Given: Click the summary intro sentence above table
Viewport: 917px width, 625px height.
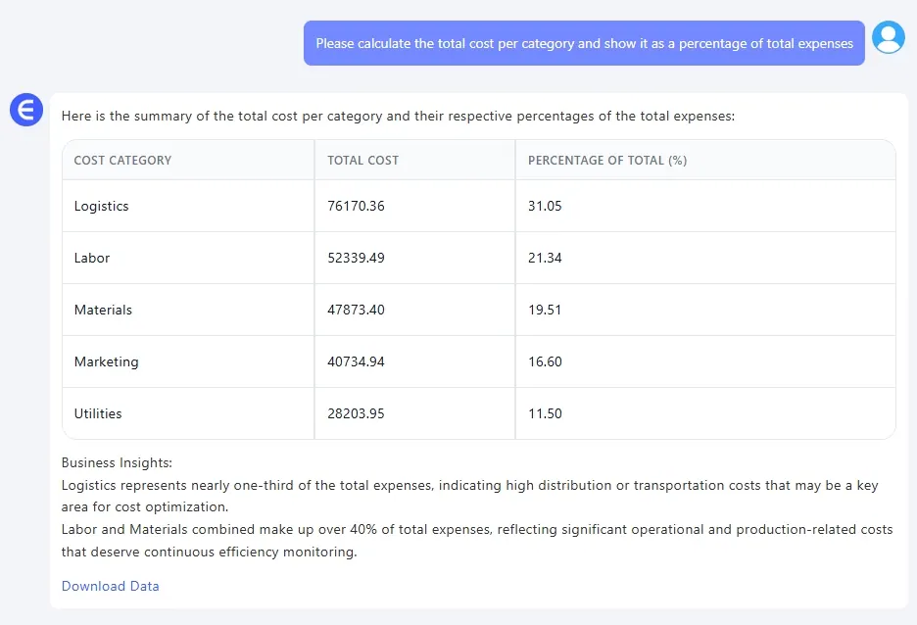Looking at the screenshot, I should point(398,116).
